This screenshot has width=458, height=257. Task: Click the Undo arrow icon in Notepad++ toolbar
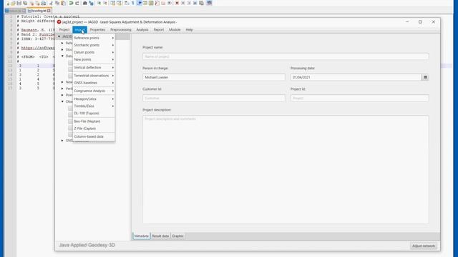[71, 3]
